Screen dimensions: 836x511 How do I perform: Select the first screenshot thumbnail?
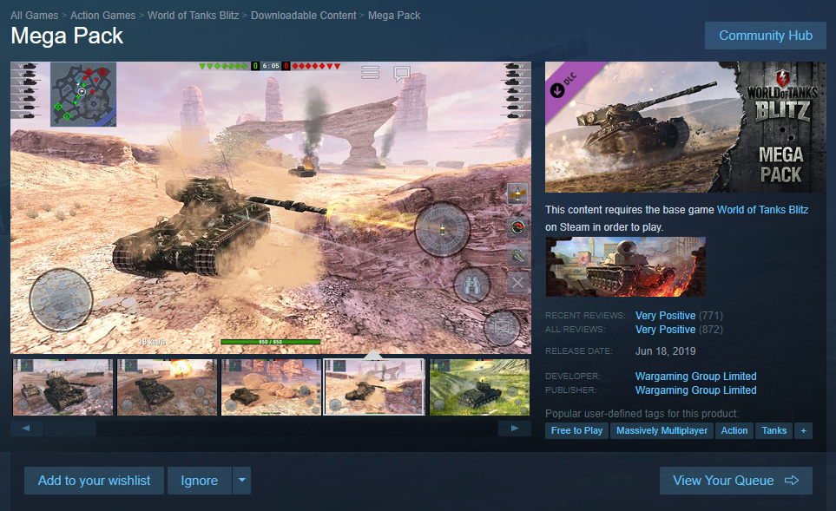(x=63, y=388)
